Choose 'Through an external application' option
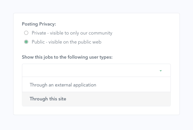 click(96, 85)
